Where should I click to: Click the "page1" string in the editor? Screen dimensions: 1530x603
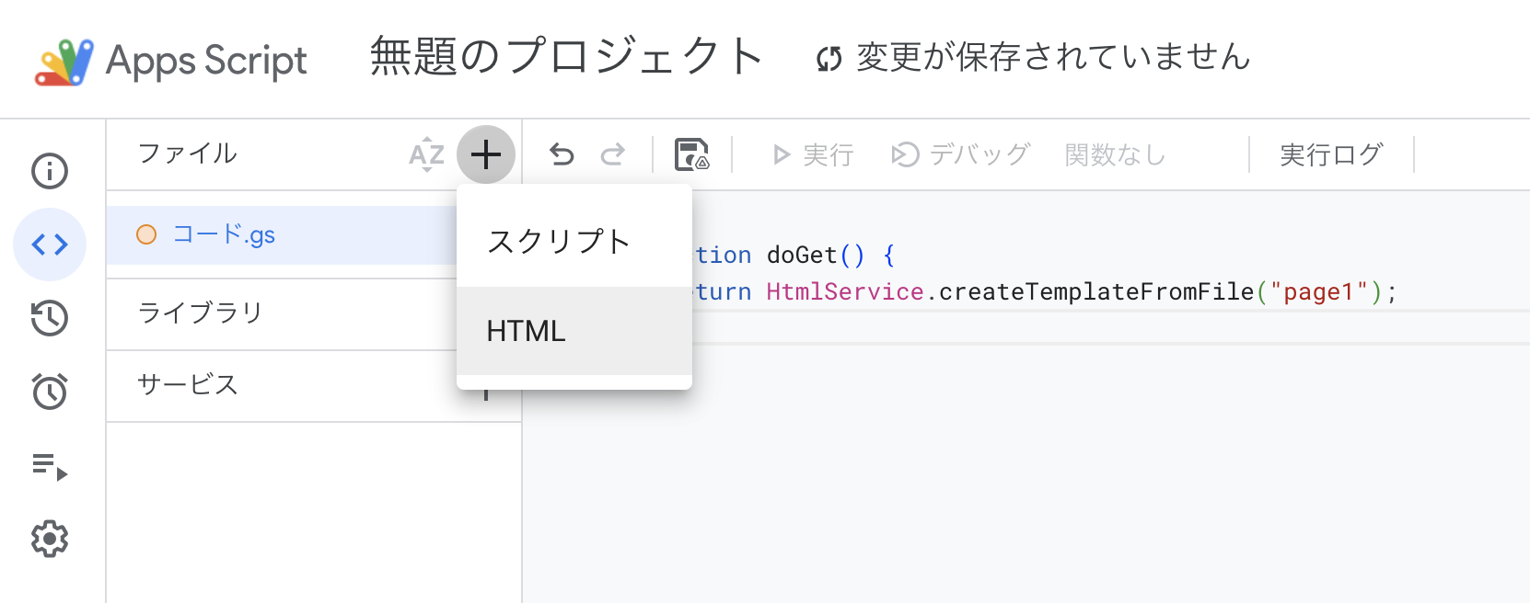point(1318,291)
